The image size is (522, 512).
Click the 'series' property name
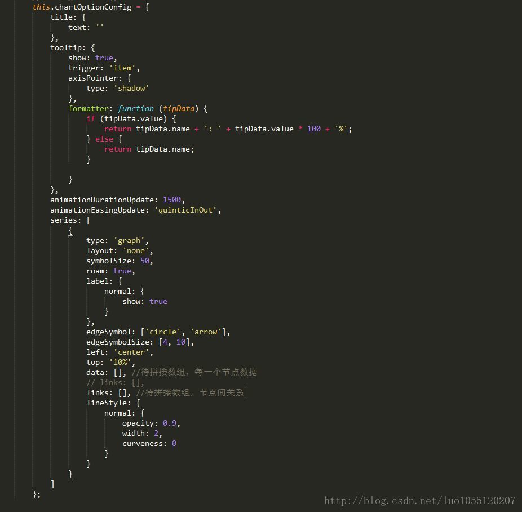pos(64,220)
